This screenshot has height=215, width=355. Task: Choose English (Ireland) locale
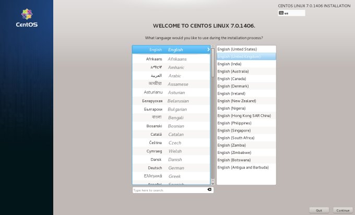point(246,93)
